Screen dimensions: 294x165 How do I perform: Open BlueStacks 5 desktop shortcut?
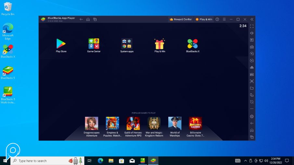point(8,73)
